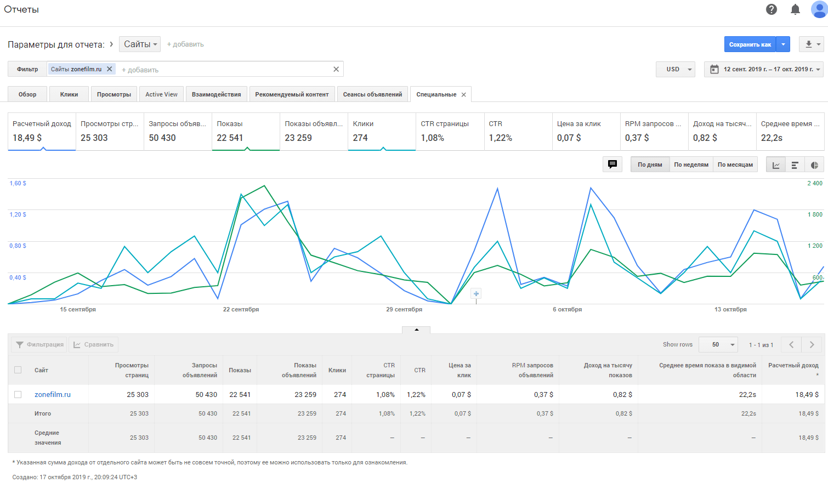Remove the zonefilm.ru site filter chip
Viewport: 828px width, 488px height.
[x=110, y=69]
